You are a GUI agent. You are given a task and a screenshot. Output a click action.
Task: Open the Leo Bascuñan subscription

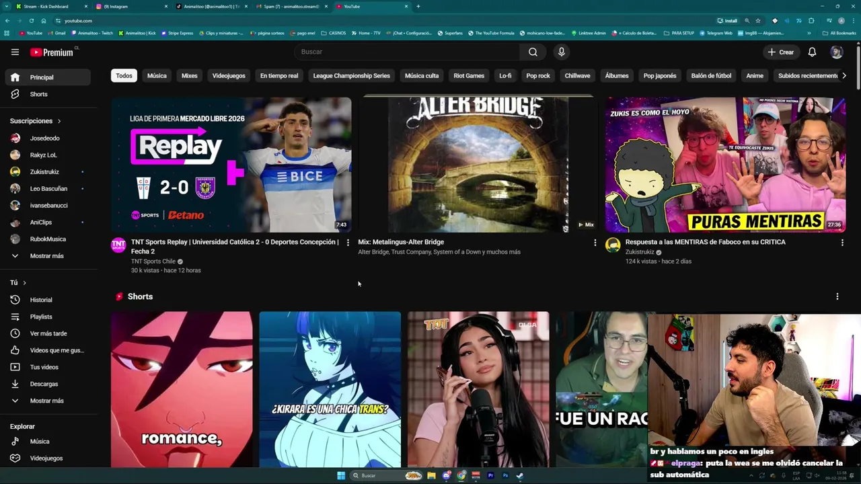[x=48, y=188]
